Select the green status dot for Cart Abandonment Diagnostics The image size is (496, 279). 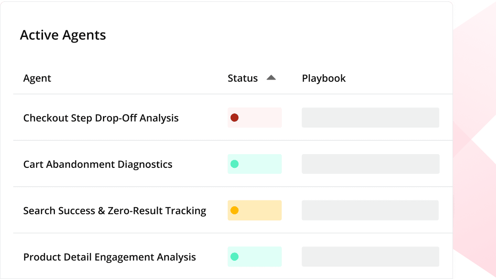click(235, 164)
